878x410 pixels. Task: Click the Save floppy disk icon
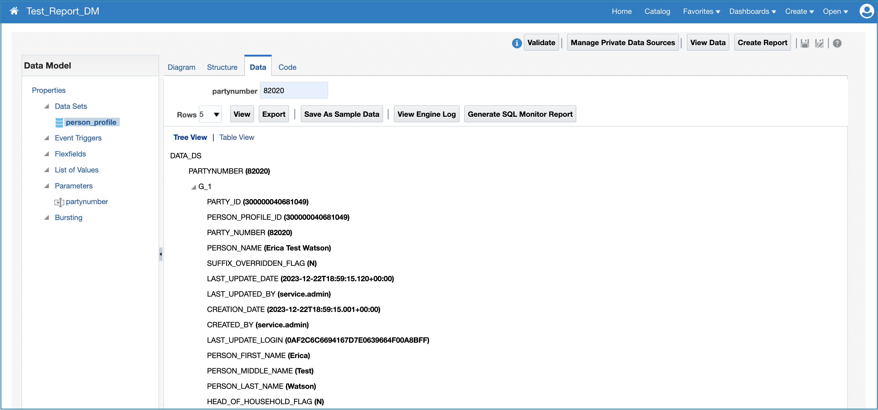coord(805,43)
